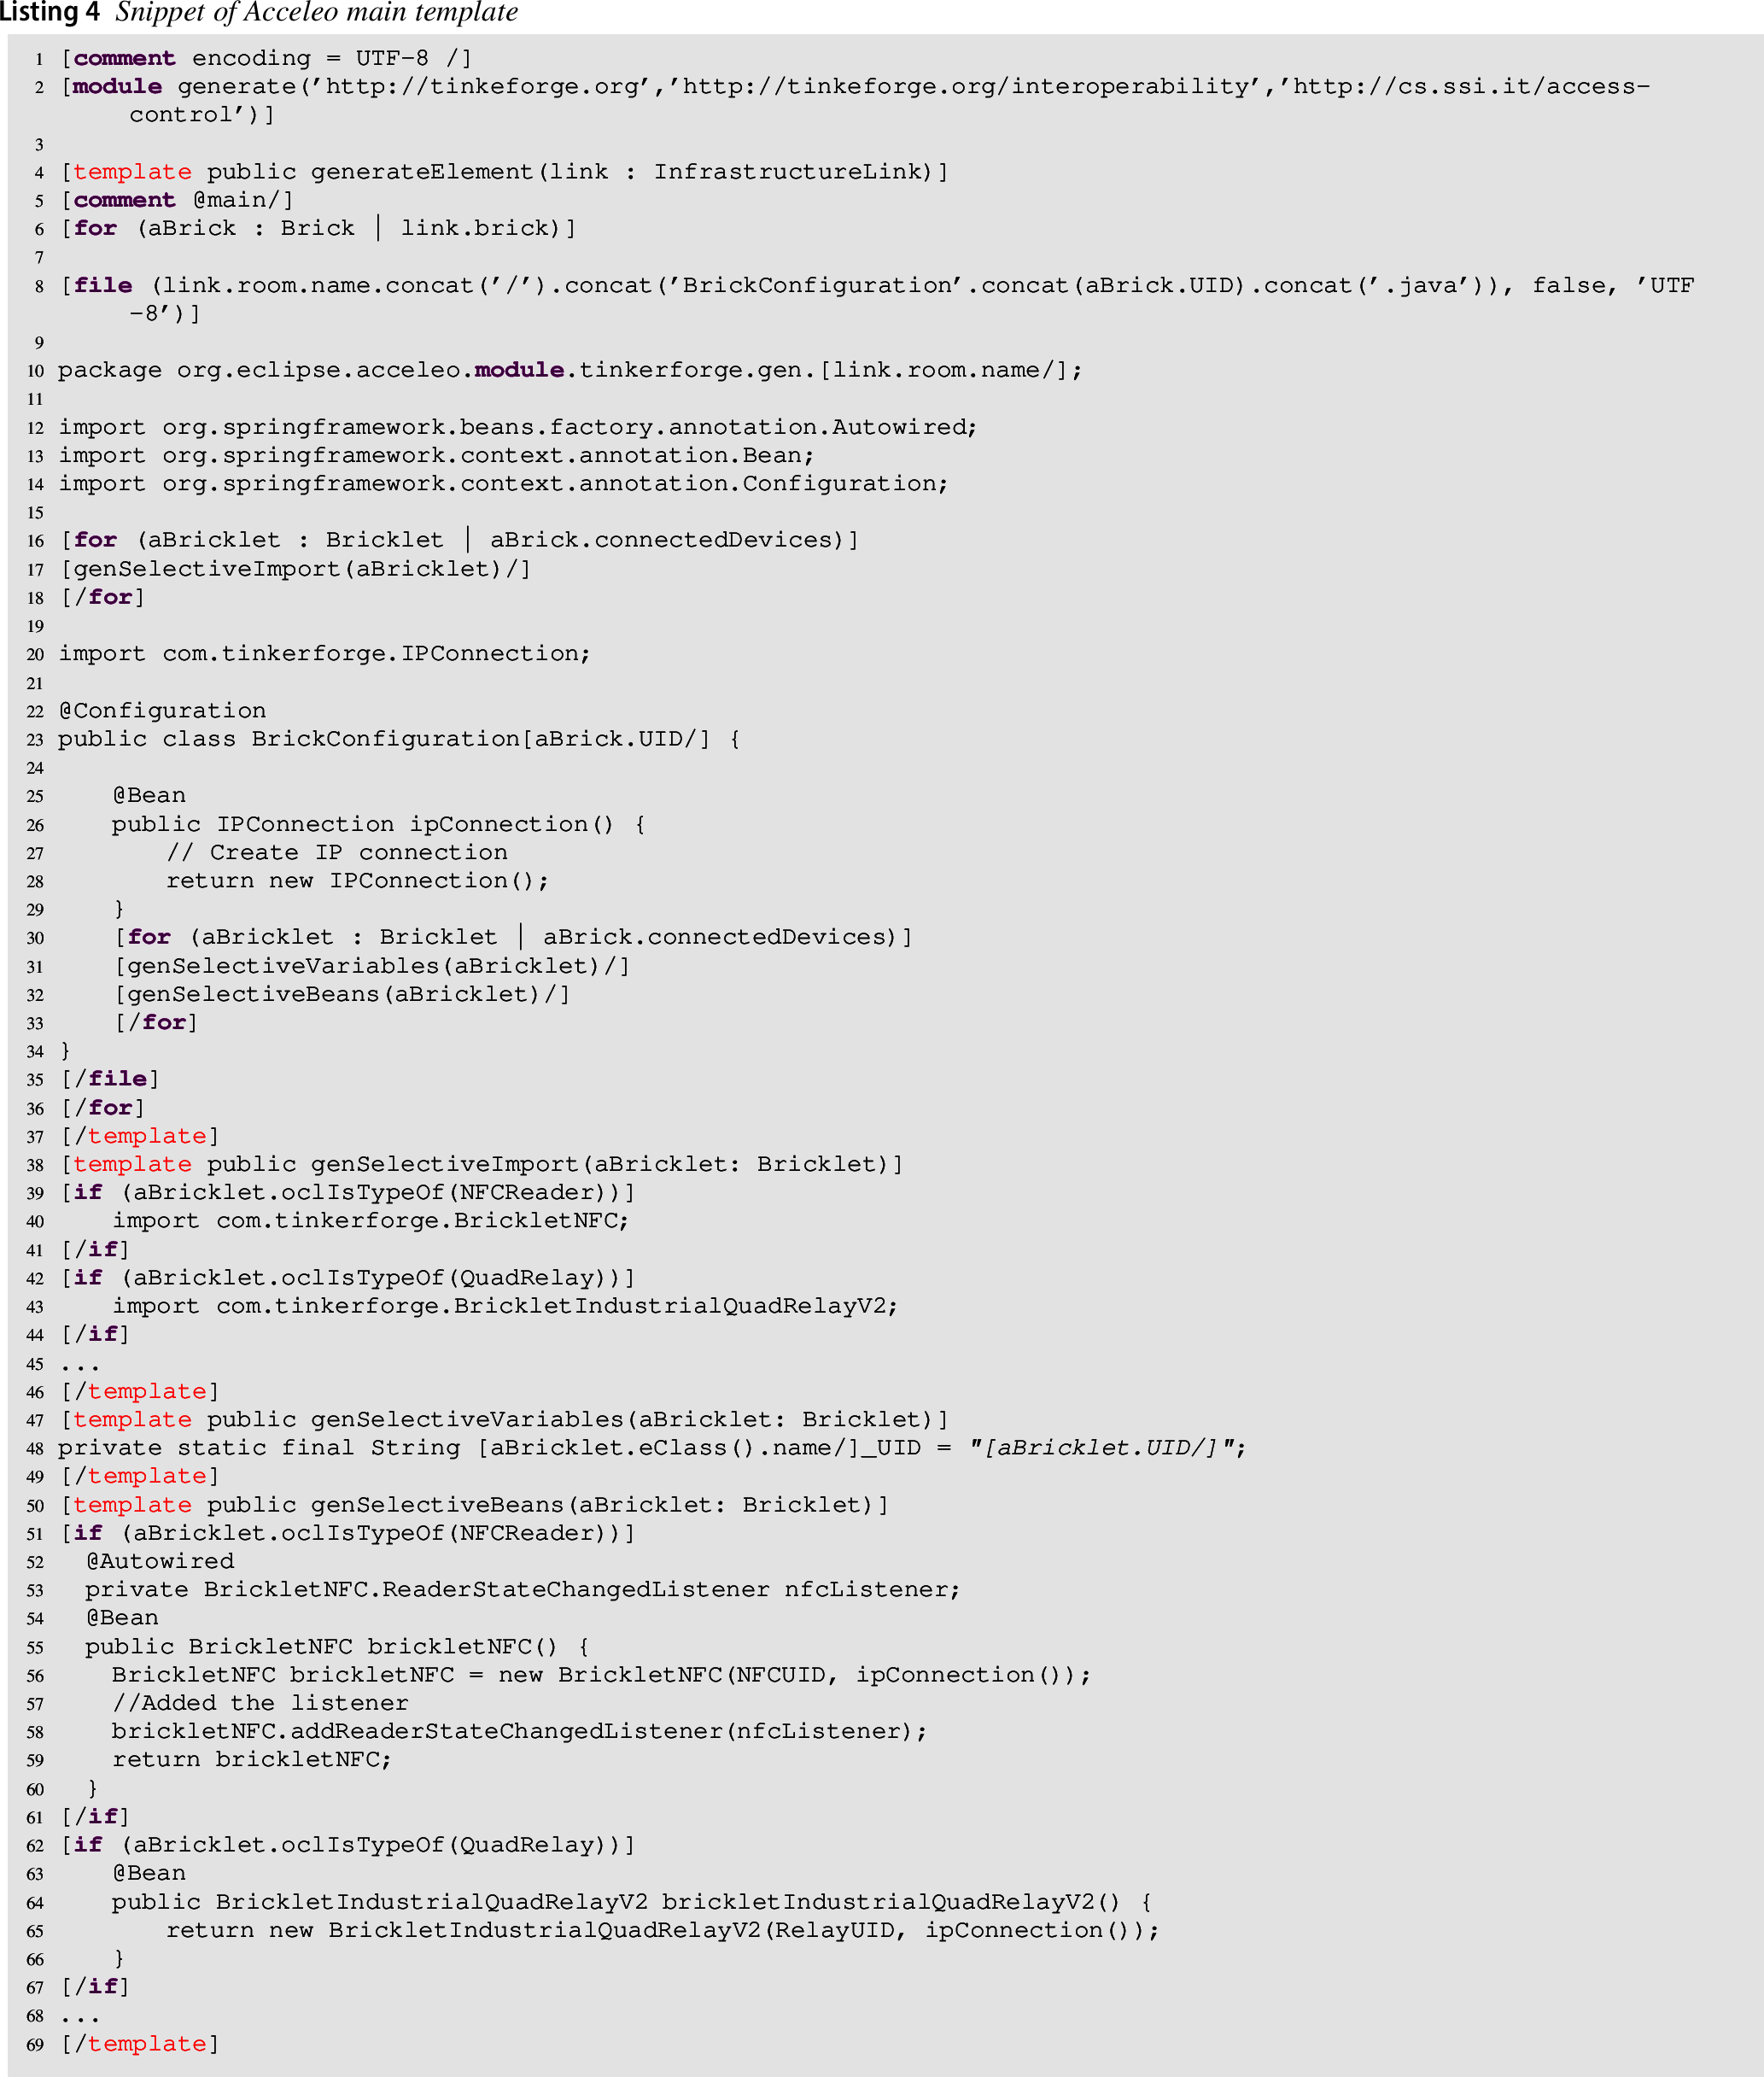Select the BrickletIndustrialQuadRelayV2 import line
The width and height of the screenshot is (1764, 2077).
click(505, 1306)
